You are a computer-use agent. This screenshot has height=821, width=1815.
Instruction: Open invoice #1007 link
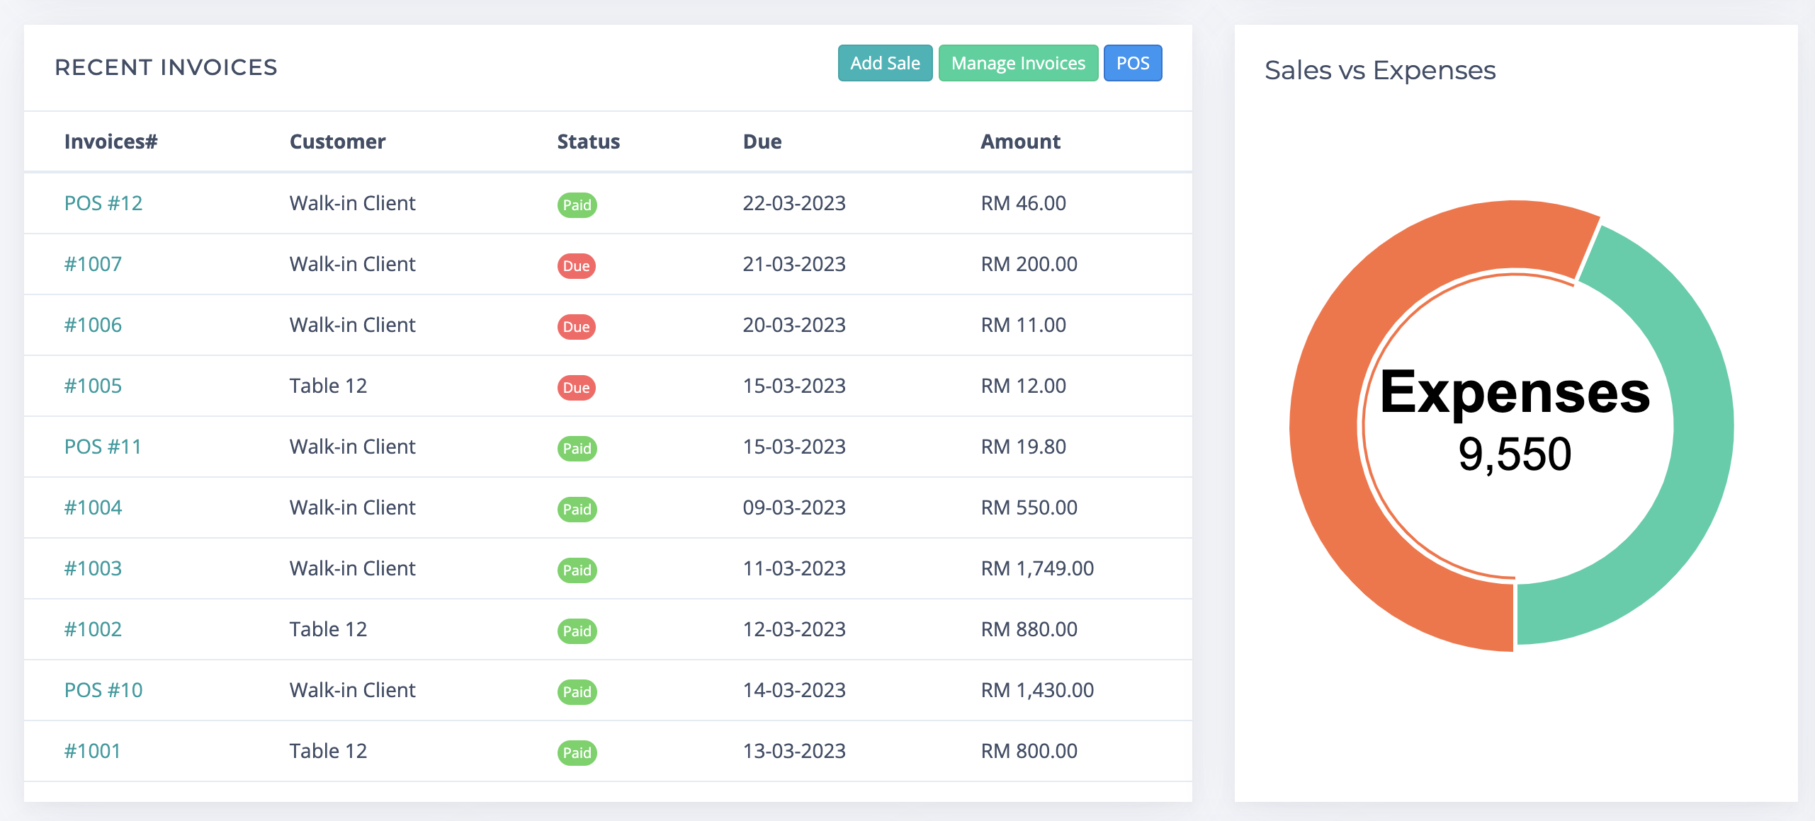point(93,264)
